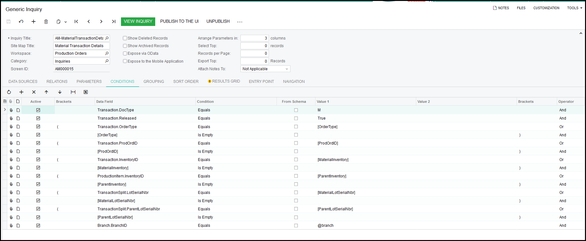
Task: Uncheck Active for Transaction.DocType row
Action: point(38,110)
